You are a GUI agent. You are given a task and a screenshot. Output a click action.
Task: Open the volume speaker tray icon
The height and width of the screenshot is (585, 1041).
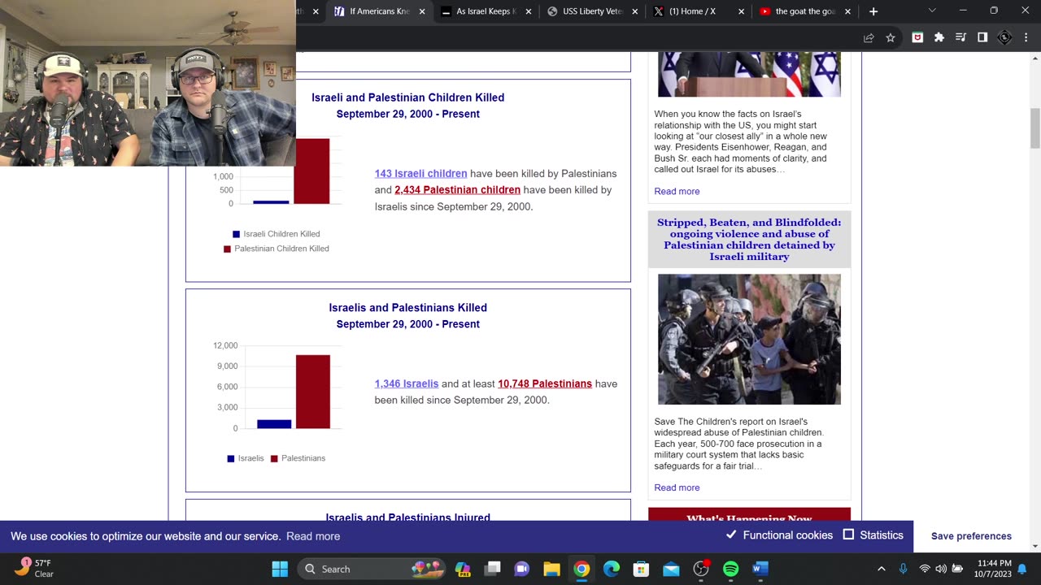tap(941, 569)
